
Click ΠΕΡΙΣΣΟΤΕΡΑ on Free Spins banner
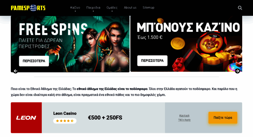34,61
